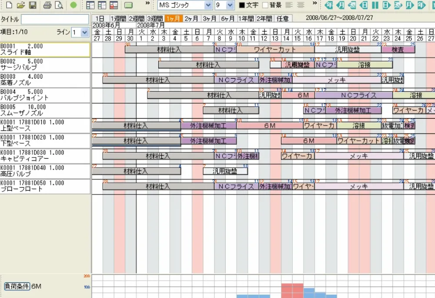Switch to the 1週間 view tab
Viewport: 435px width, 298px height.
click(x=118, y=19)
